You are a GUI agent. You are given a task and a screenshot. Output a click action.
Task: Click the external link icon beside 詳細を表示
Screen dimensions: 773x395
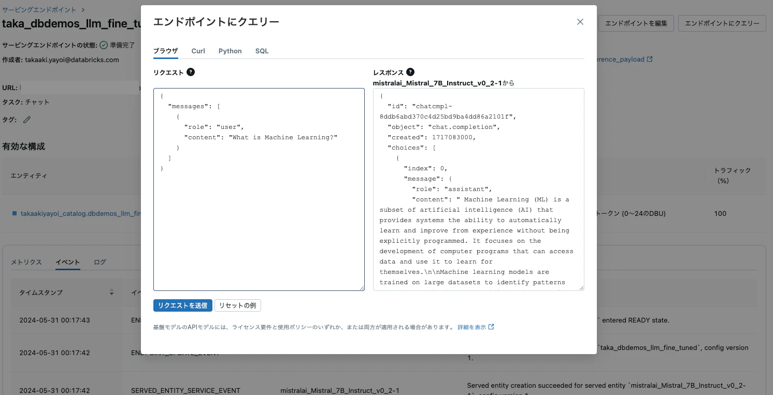[x=491, y=327]
